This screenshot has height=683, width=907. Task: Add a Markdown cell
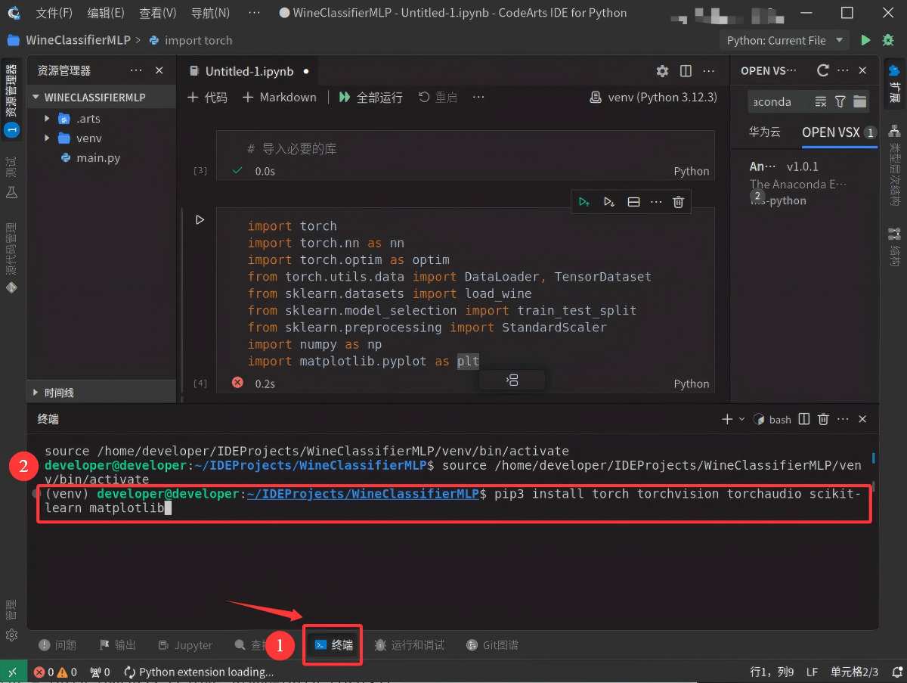pos(279,98)
